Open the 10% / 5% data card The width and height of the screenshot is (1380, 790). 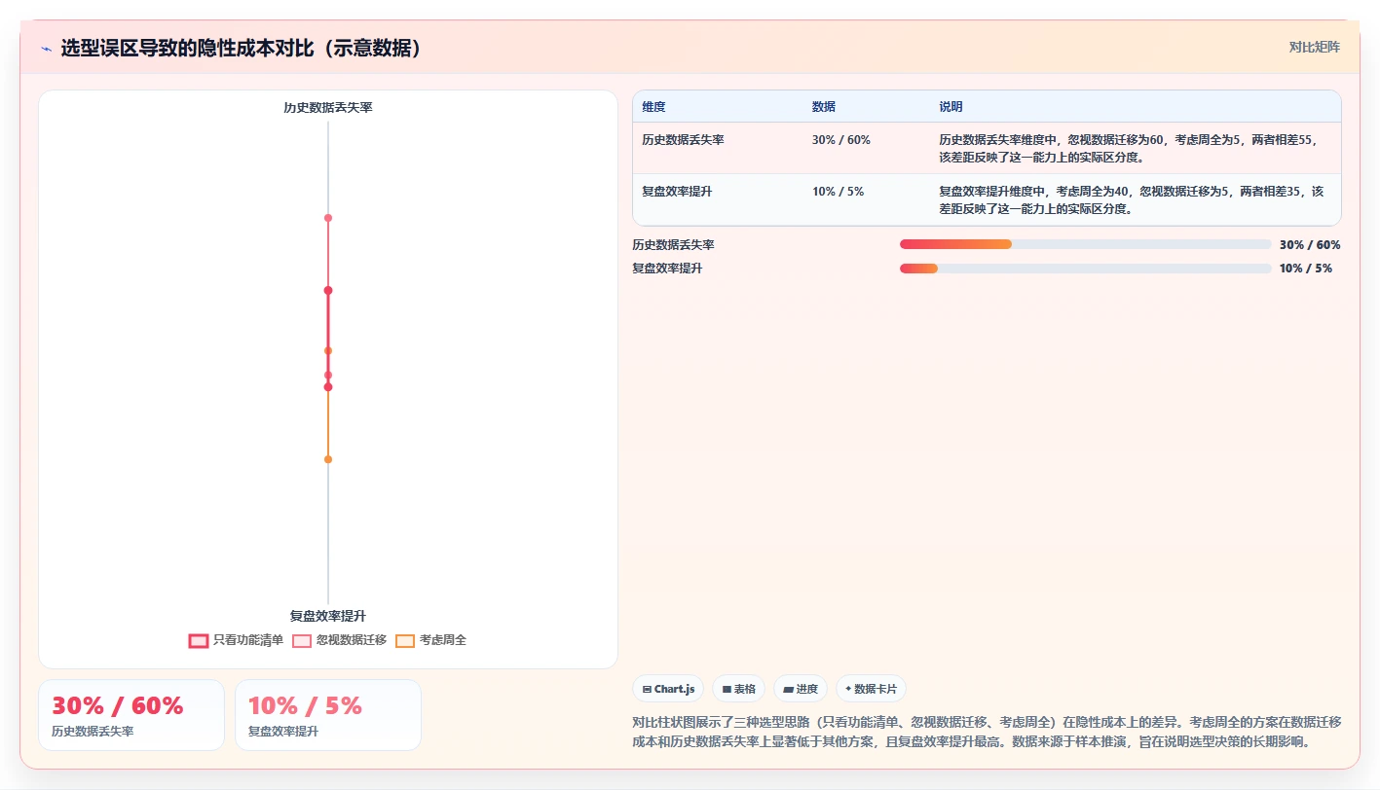[x=328, y=715]
